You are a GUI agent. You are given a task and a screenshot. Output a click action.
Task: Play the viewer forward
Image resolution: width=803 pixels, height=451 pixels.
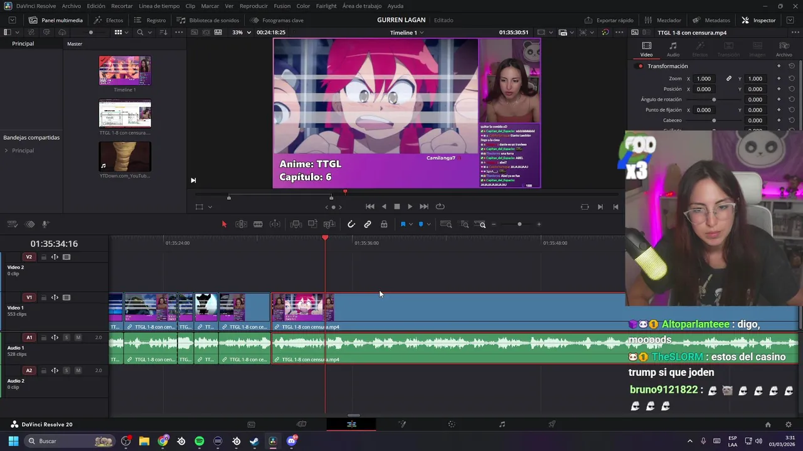[410, 207]
